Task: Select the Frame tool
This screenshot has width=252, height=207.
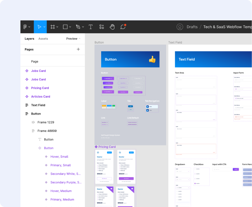Action: (53, 27)
